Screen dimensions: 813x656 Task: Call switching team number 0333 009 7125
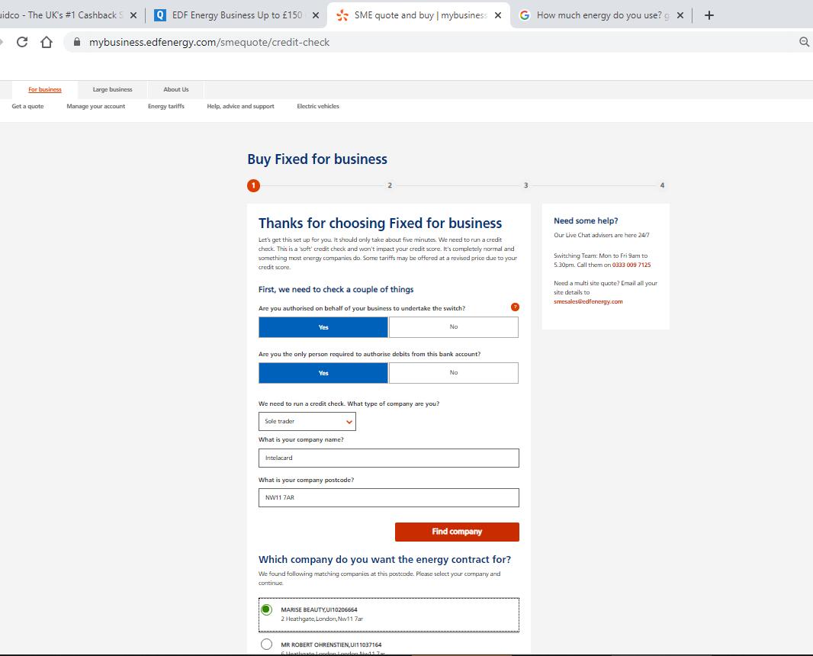[x=631, y=265]
